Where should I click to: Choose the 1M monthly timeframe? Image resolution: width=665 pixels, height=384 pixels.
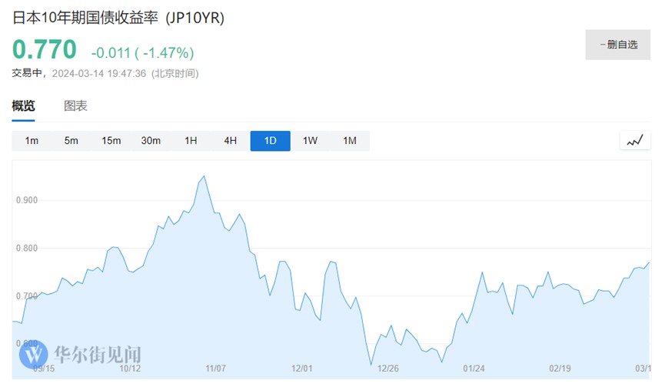(x=350, y=141)
